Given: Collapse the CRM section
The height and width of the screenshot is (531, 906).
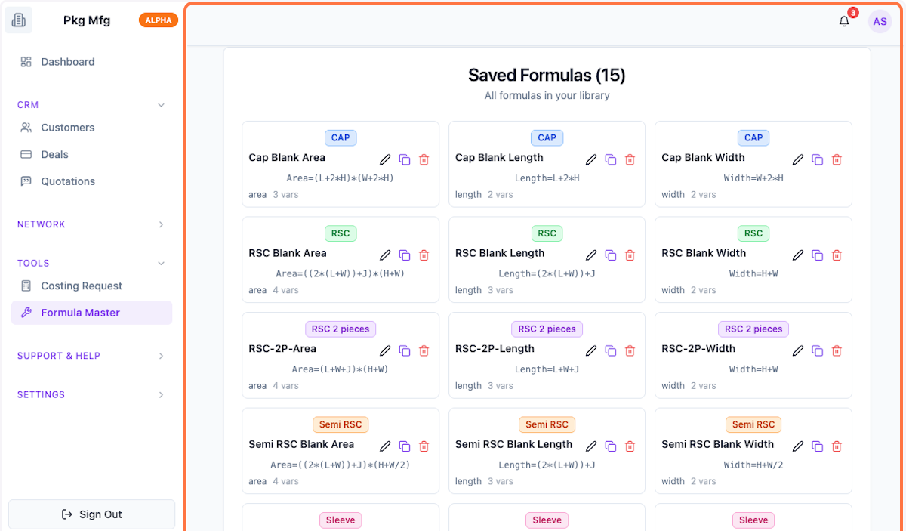Looking at the screenshot, I should (161, 105).
